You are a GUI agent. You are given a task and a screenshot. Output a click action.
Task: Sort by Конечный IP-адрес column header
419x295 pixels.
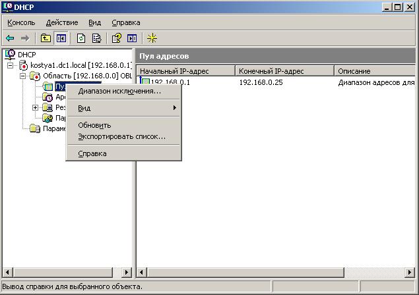(x=285, y=71)
